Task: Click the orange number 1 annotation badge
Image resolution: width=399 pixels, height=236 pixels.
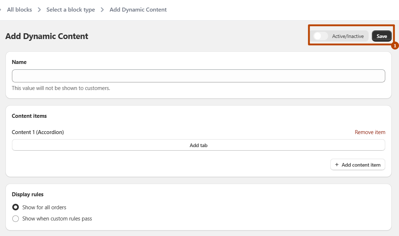Action: point(395,46)
